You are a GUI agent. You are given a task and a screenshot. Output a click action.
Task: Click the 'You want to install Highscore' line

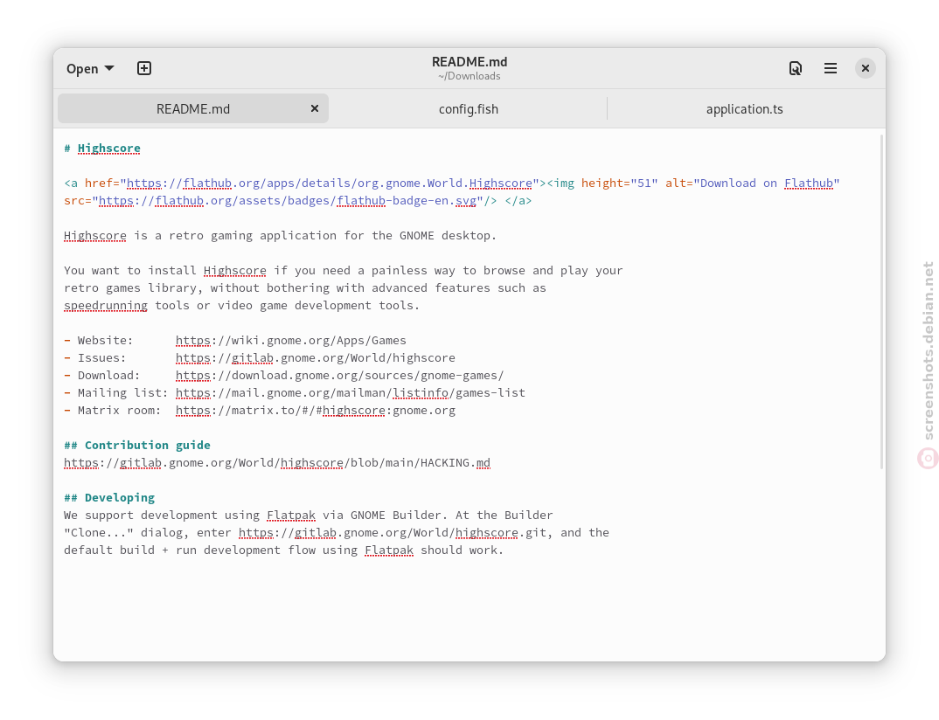343,271
